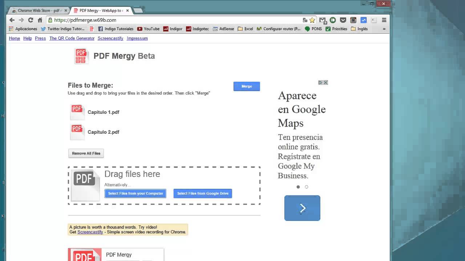Screen dimensions: 465x261
Task: Open the Twitter Indigo Tutor bookmark
Action: coord(63,29)
